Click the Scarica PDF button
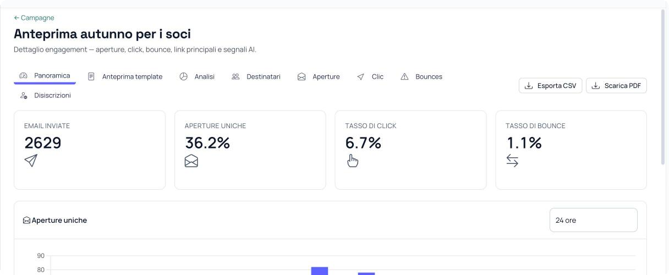 click(x=616, y=86)
